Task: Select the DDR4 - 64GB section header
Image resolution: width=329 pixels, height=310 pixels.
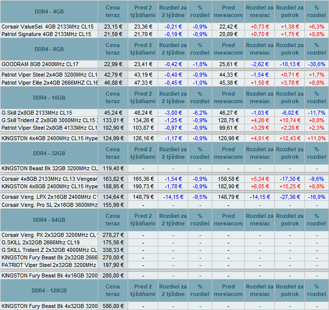Action: (x=49, y=220)
